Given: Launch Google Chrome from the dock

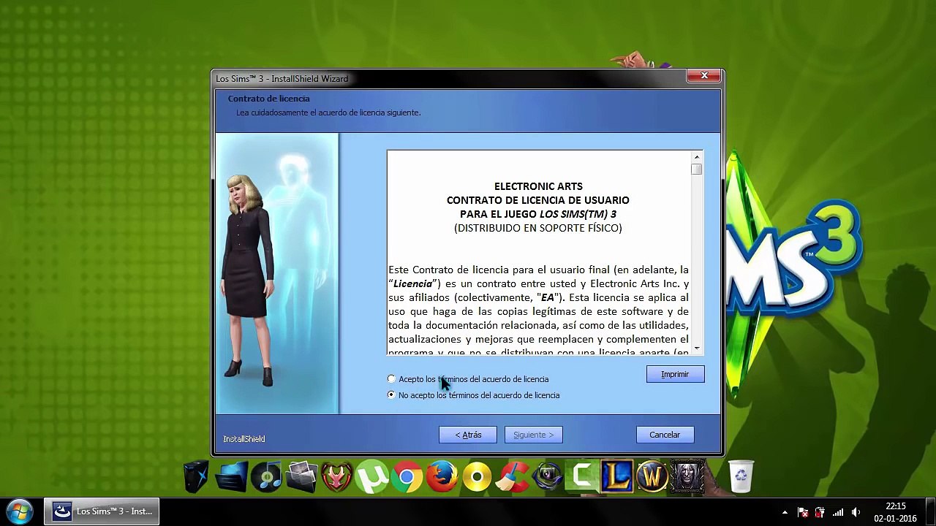Looking at the screenshot, I should pyautogui.click(x=407, y=478).
